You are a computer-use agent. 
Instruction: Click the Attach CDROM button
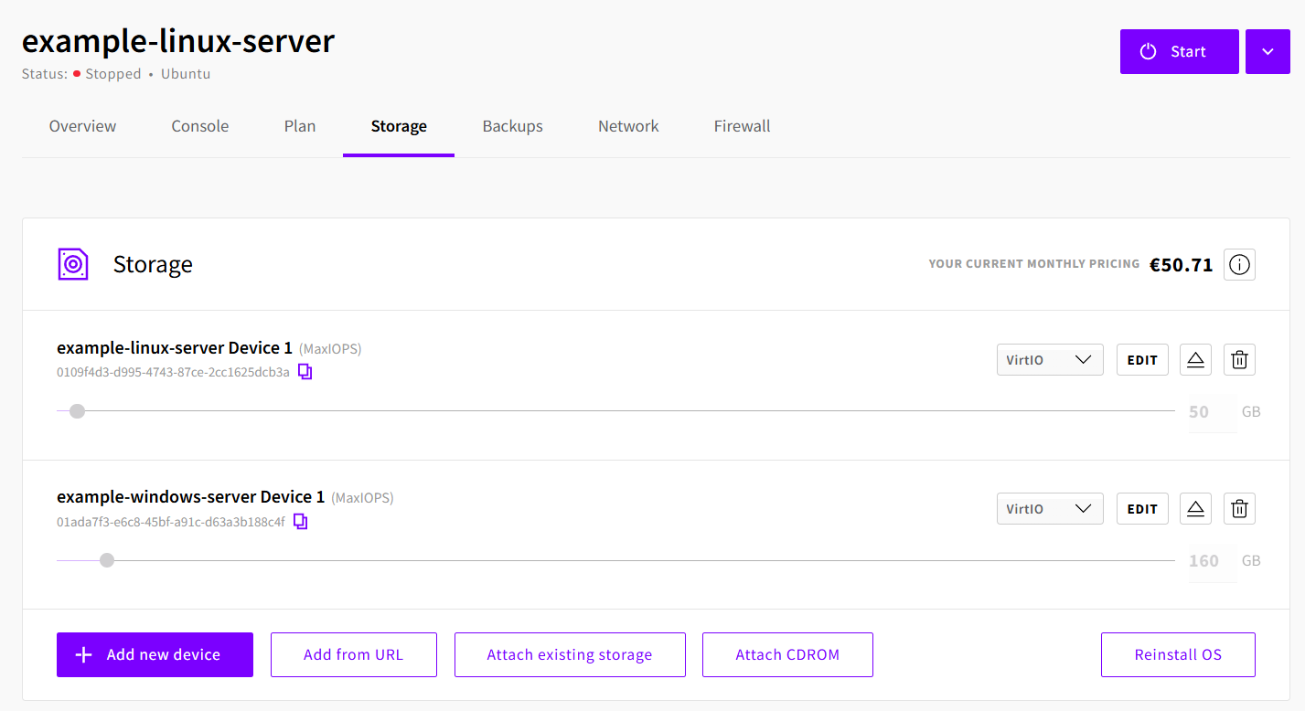click(787, 654)
